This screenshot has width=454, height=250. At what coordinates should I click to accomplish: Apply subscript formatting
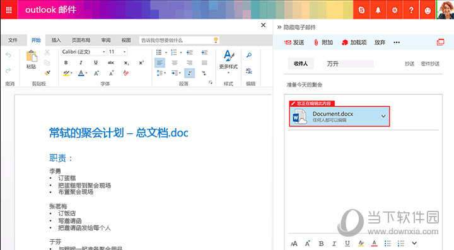(127, 62)
